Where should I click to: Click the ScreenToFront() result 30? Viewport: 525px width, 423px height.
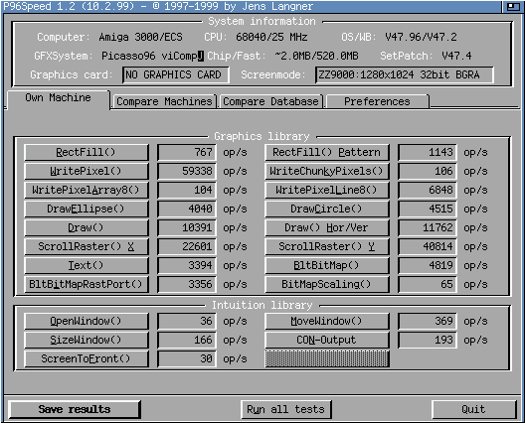pos(187,358)
